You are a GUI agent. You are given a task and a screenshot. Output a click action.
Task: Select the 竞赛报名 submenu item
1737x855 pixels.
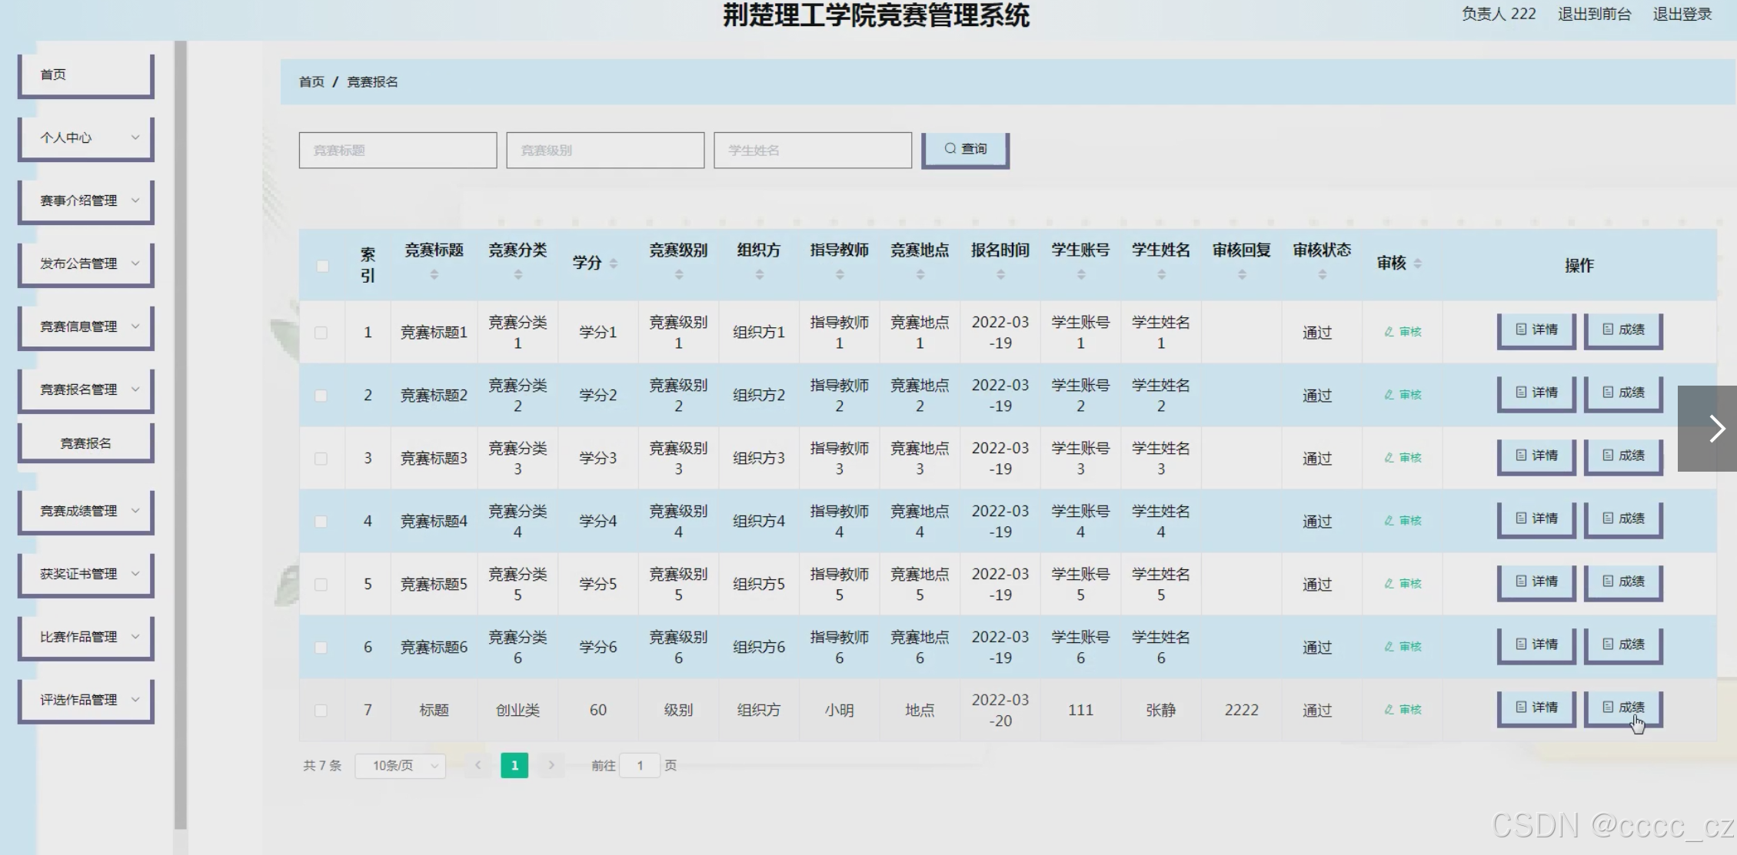tap(86, 443)
